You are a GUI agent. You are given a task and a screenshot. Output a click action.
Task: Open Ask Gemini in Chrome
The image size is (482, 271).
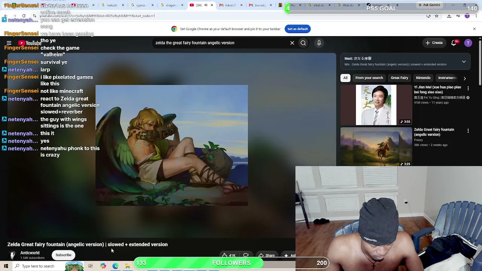point(429,5)
